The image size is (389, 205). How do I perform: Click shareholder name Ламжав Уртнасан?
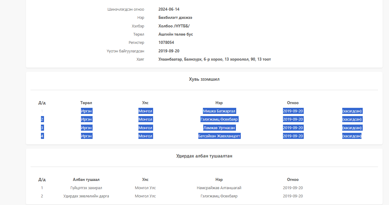point(219,128)
